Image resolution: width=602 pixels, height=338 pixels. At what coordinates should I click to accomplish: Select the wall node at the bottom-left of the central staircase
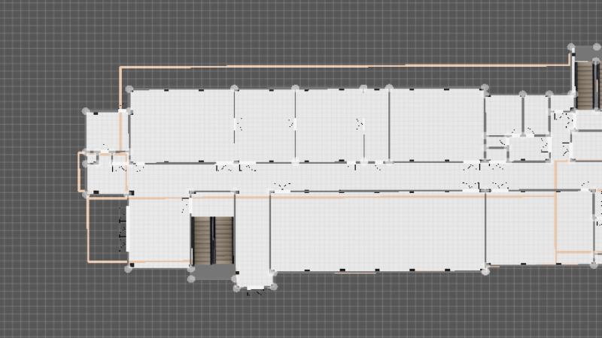point(191,279)
